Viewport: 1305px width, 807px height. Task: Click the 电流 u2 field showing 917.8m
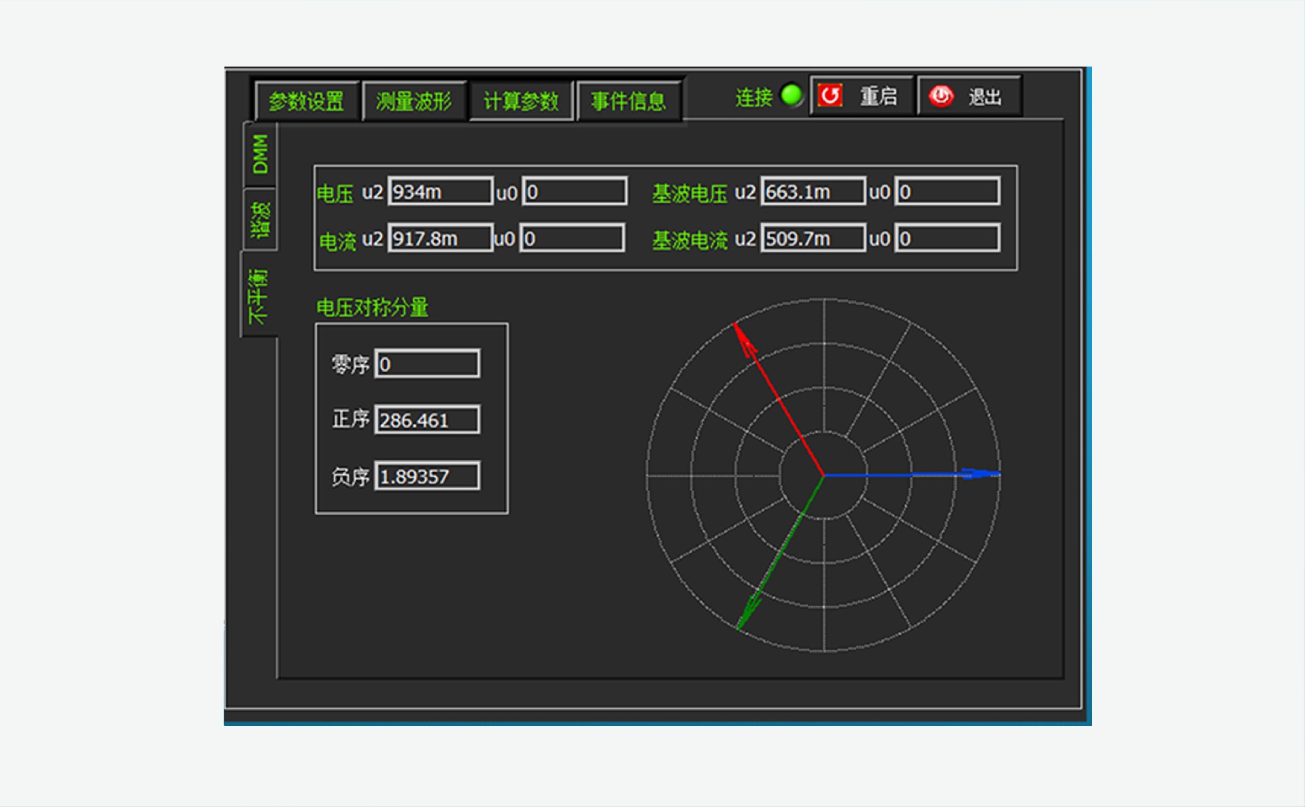440,238
